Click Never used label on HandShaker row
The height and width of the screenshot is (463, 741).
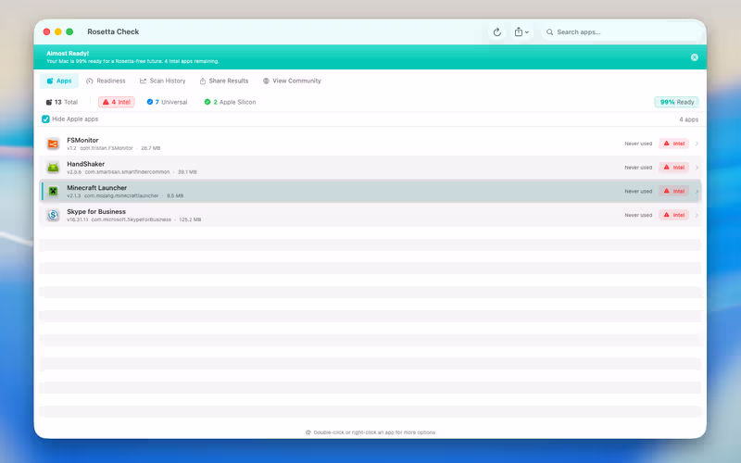tap(638, 168)
